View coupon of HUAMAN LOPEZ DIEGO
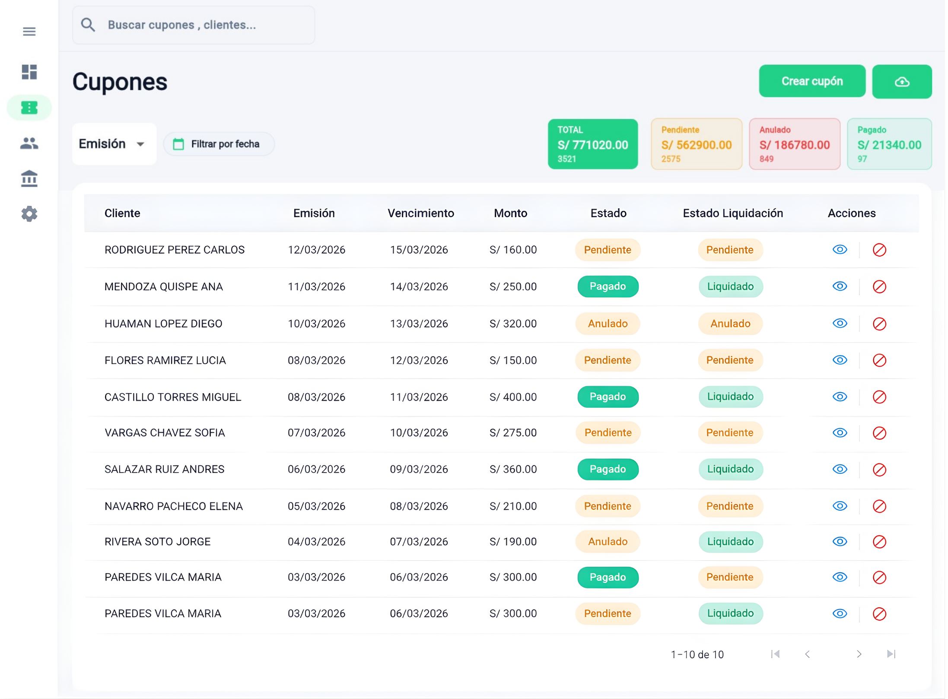The image size is (948, 699). [840, 324]
